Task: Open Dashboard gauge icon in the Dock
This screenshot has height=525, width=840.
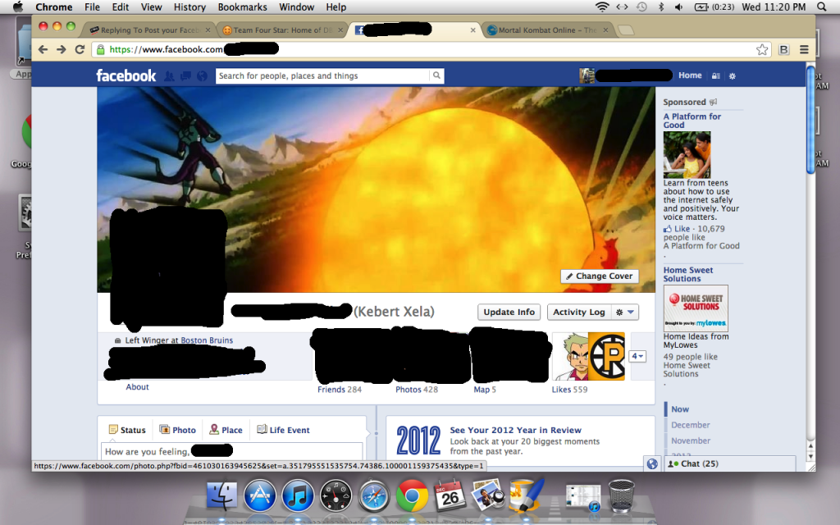Action: tap(336, 495)
